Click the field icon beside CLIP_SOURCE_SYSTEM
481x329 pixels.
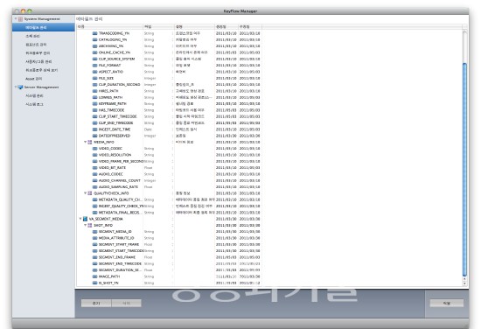(x=95, y=59)
